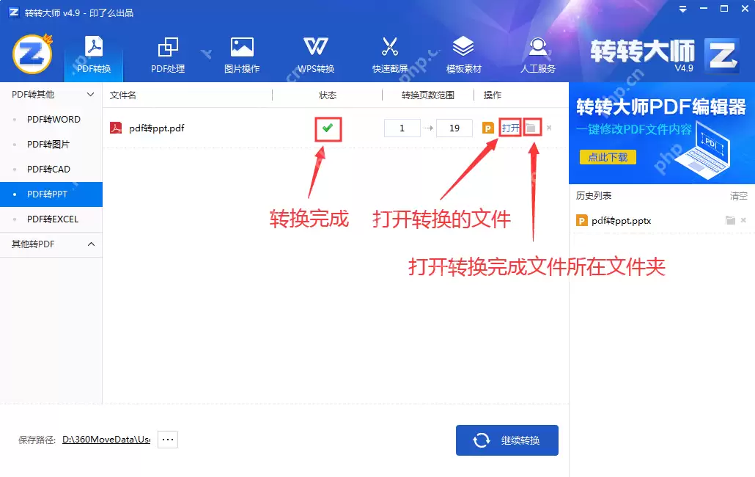This screenshot has height=477, width=755.
Task: Open the save path browse button with three dots
Action: click(x=167, y=439)
